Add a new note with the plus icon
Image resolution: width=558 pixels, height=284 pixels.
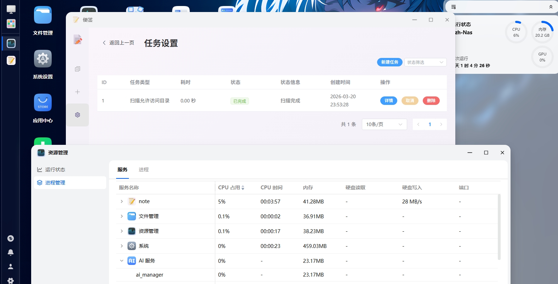pos(78,92)
